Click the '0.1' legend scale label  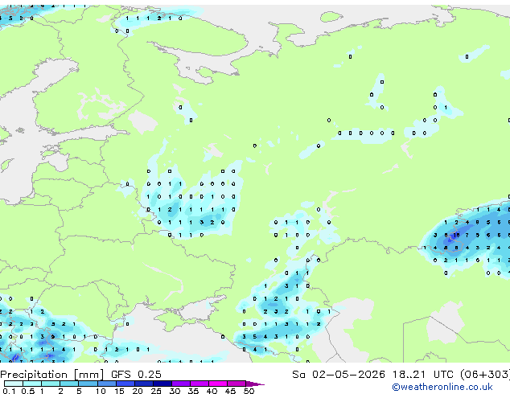(9, 391)
